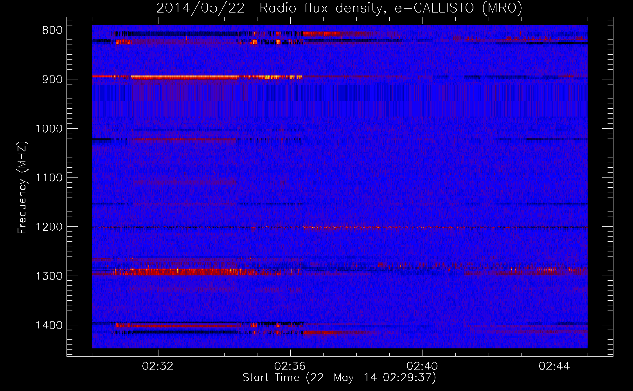This screenshot has height=391, width=633.
Task: Click the 900 frequency tick label
Action: tap(52, 79)
